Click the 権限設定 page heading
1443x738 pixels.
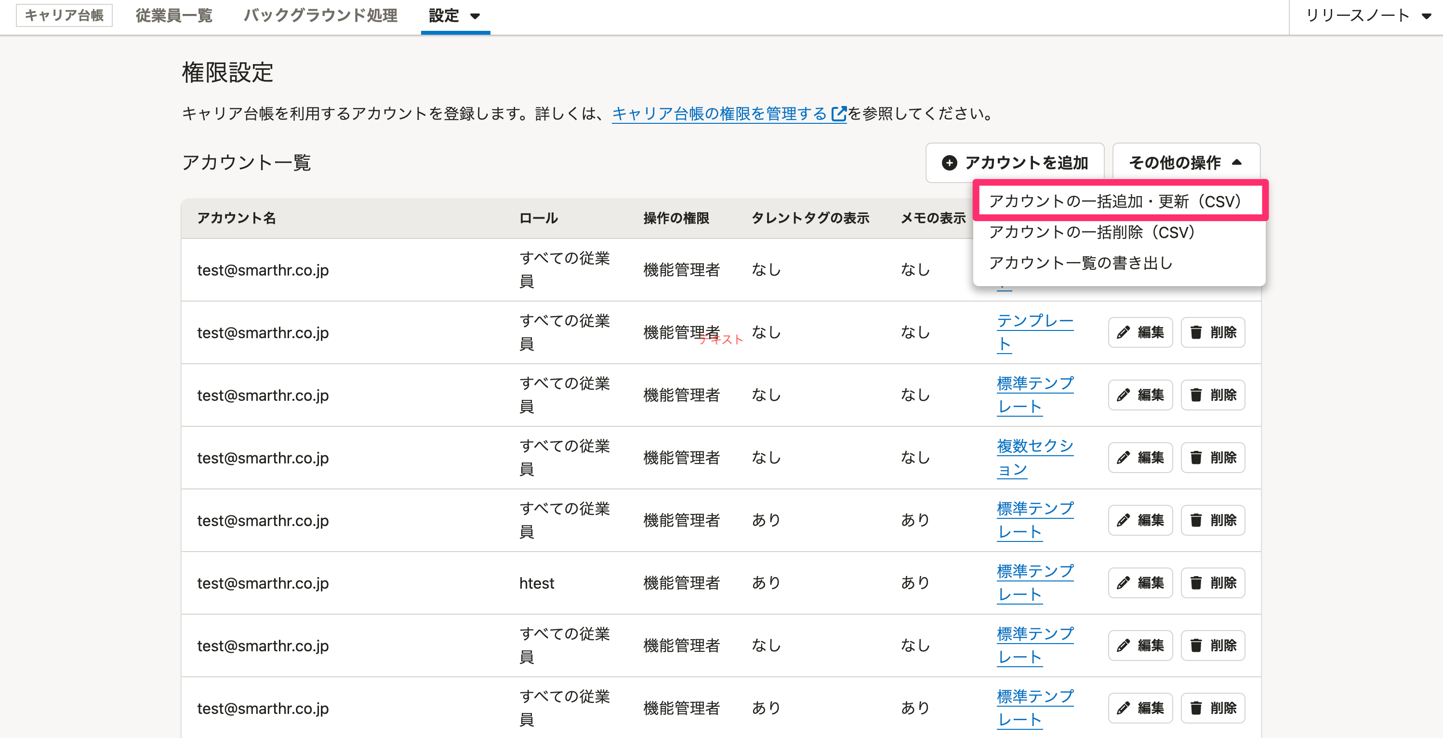[227, 73]
